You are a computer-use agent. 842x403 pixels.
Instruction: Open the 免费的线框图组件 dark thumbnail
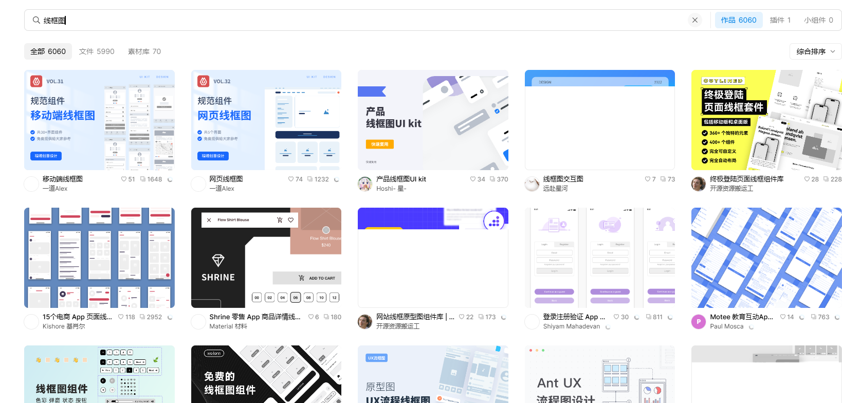266,374
